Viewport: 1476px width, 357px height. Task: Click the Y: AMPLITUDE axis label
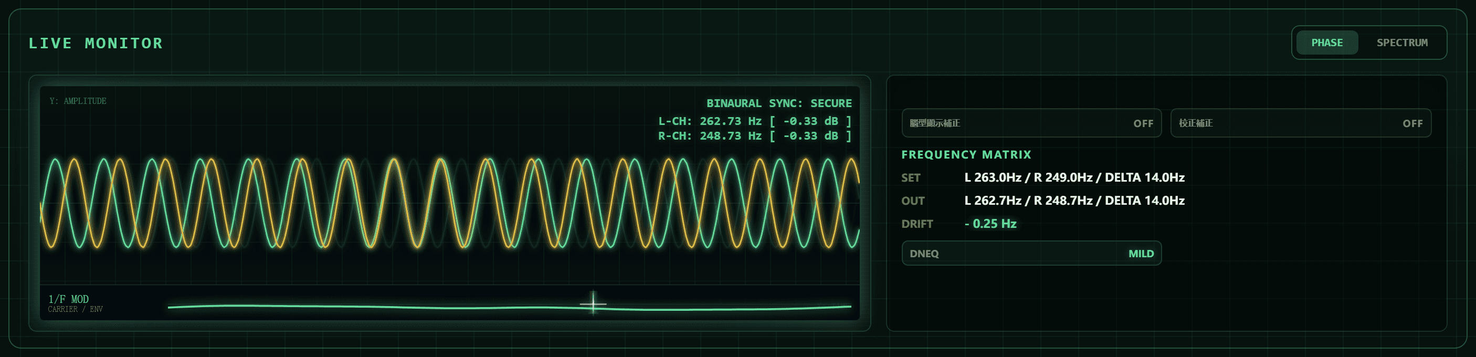[78, 101]
